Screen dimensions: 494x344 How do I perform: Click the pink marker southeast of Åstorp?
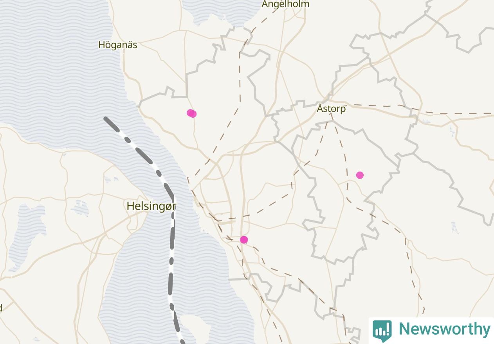pyautogui.click(x=360, y=175)
